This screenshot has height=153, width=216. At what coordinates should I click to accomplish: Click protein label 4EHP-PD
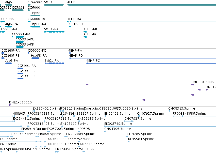[x=76, y=56]
